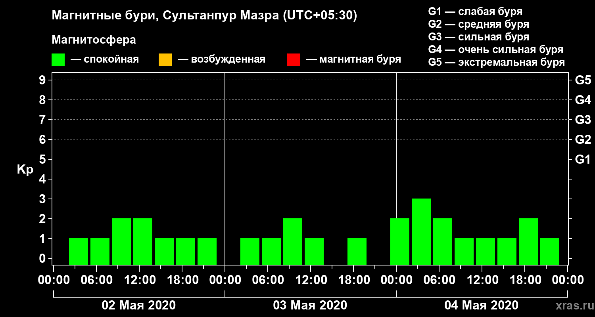Click the final green bar on 04 Мая
Viewport: 595px width, 317px height.
[x=550, y=251]
